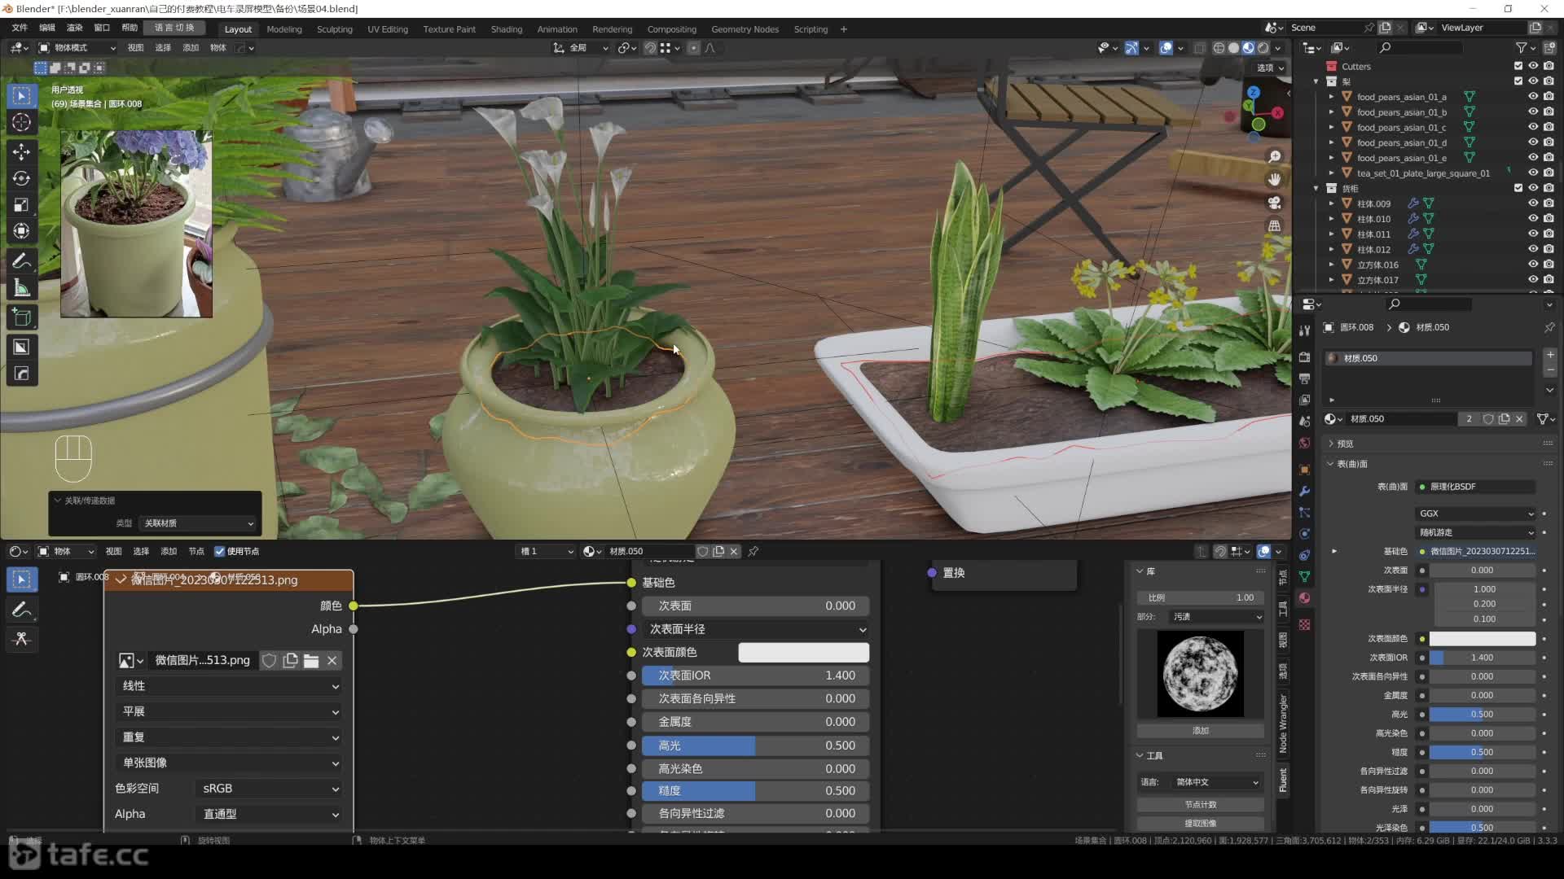Open 物体模式 mode dropdown

(77, 48)
